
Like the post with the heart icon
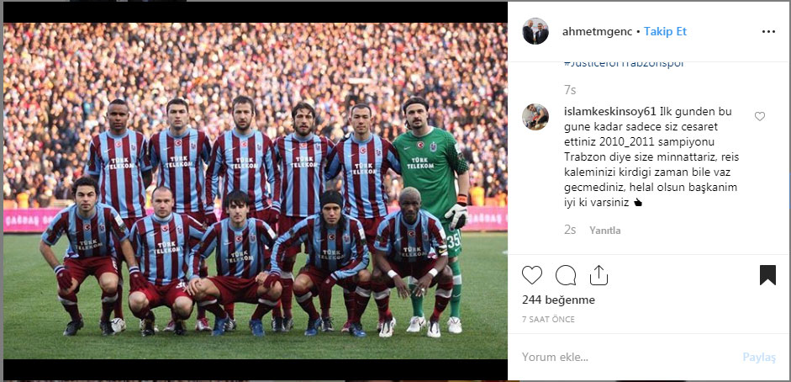(x=532, y=275)
